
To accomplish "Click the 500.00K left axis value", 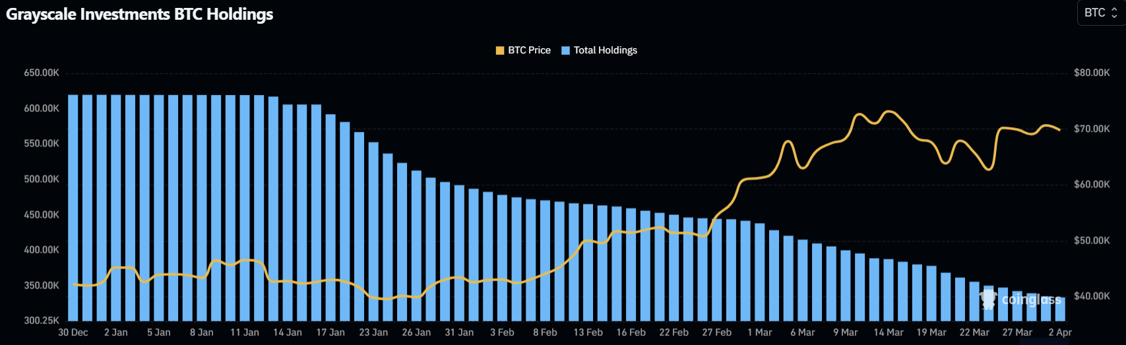I will [42, 179].
